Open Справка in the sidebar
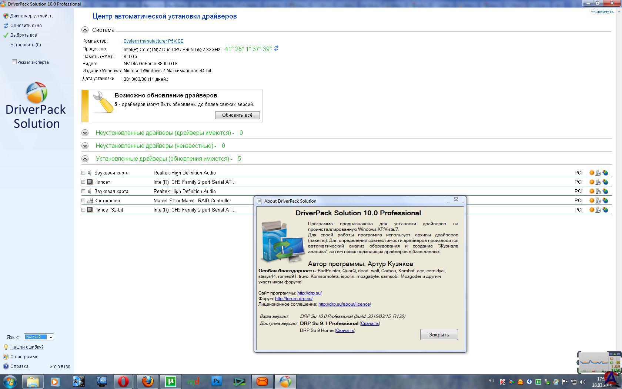The height and width of the screenshot is (389, 622). tap(19, 366)
